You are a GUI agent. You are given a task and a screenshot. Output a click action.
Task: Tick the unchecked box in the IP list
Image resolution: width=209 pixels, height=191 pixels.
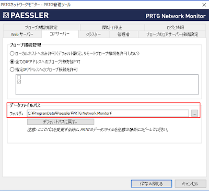pos(19,77)
